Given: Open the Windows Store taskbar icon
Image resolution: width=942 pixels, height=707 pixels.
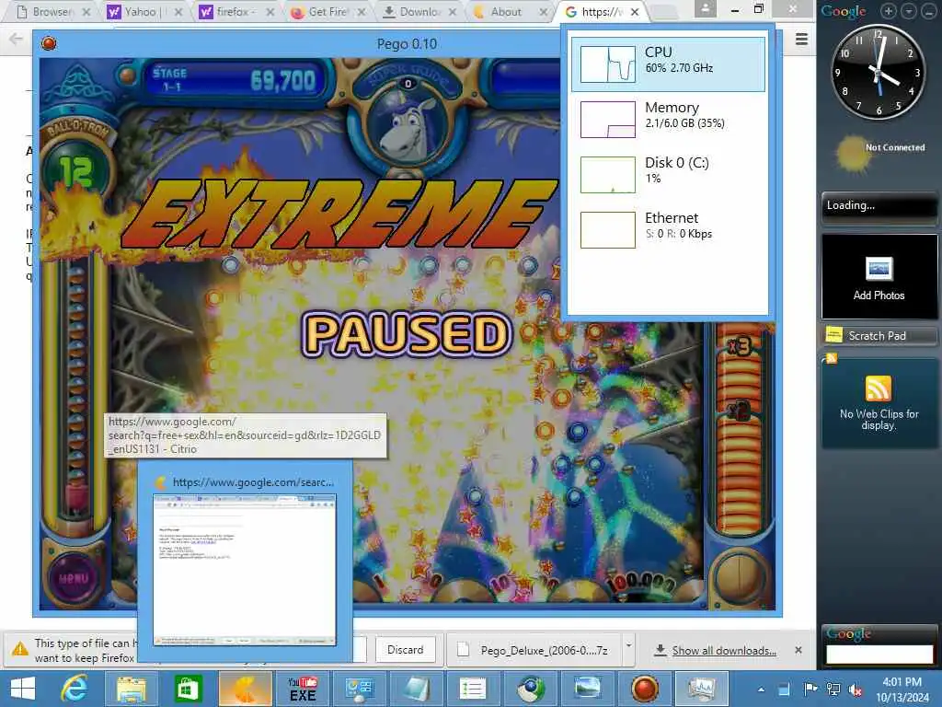Looking at the screenshot, I should click(x=188, y=689).
